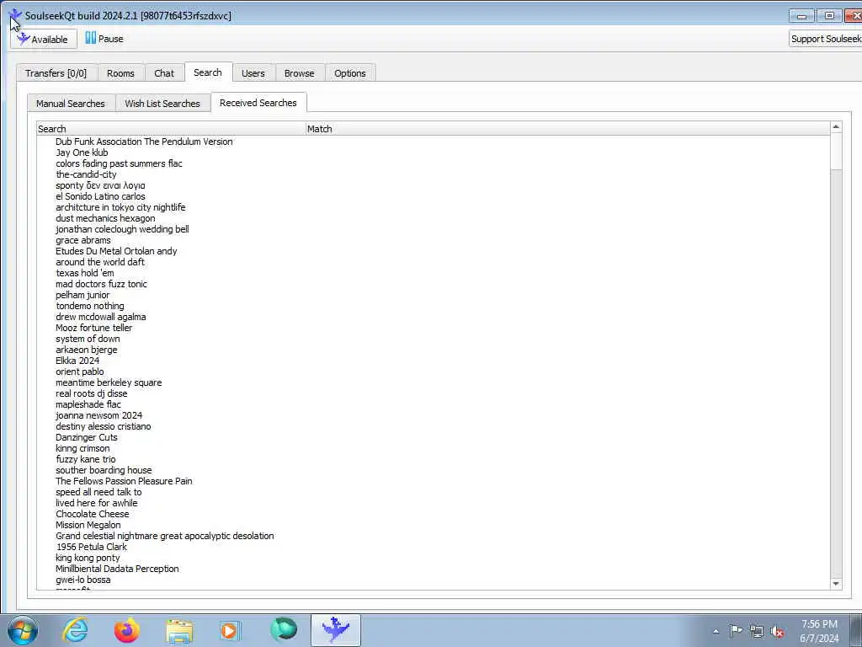Select row 'Mooz fortune teller'
Viewport: 862px width, 647px height.
pos(94,328)
